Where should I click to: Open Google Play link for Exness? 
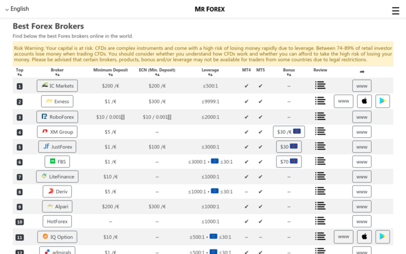(383, 101)
